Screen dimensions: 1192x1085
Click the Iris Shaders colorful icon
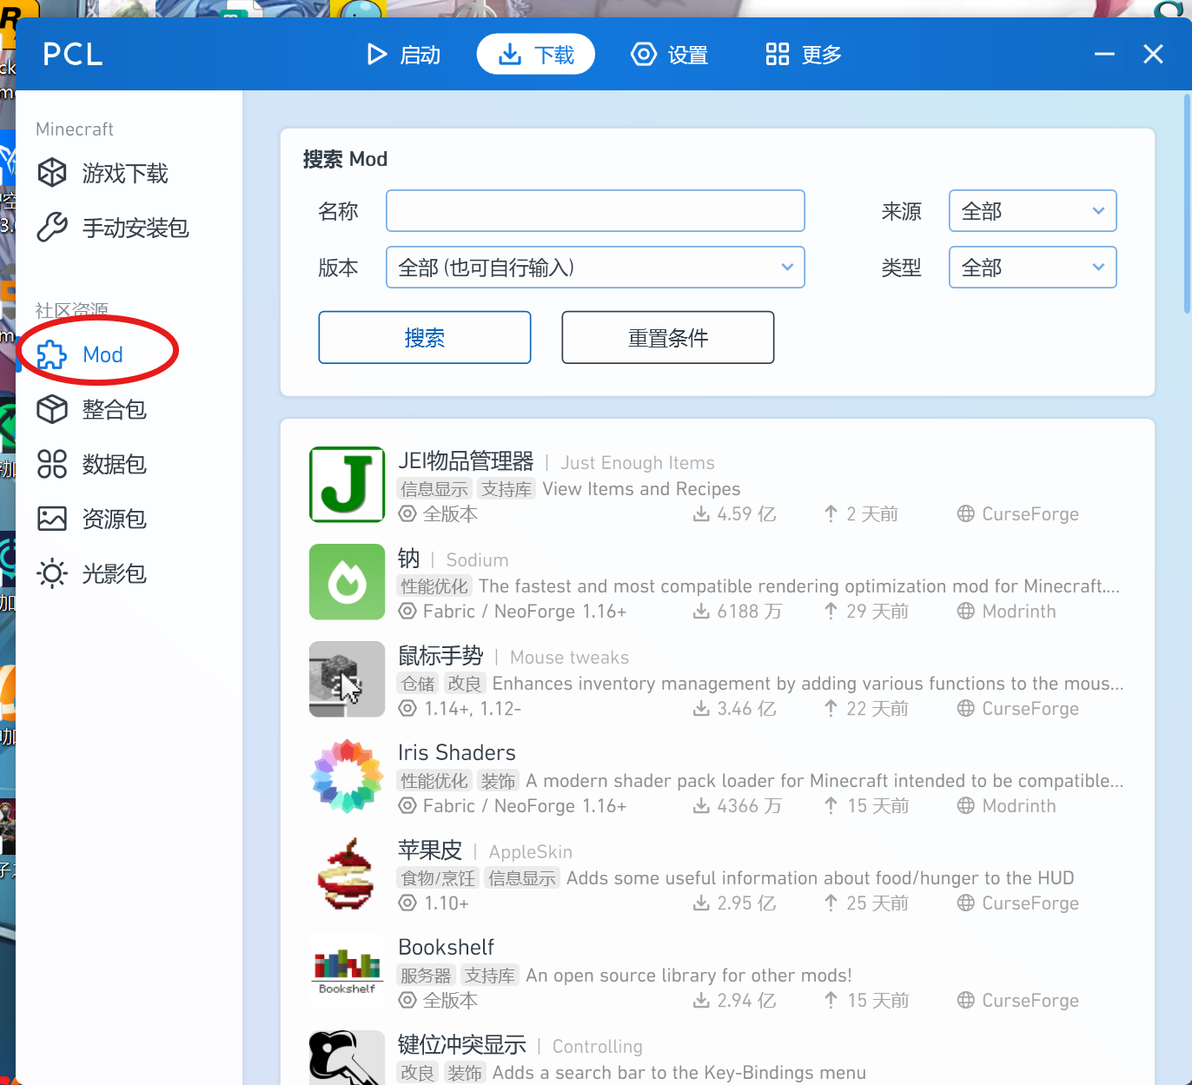coord(347,777)
